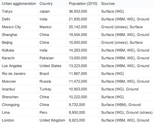Select the Country column header
This screenshot has width=154, height=124.
click(46, 4)
